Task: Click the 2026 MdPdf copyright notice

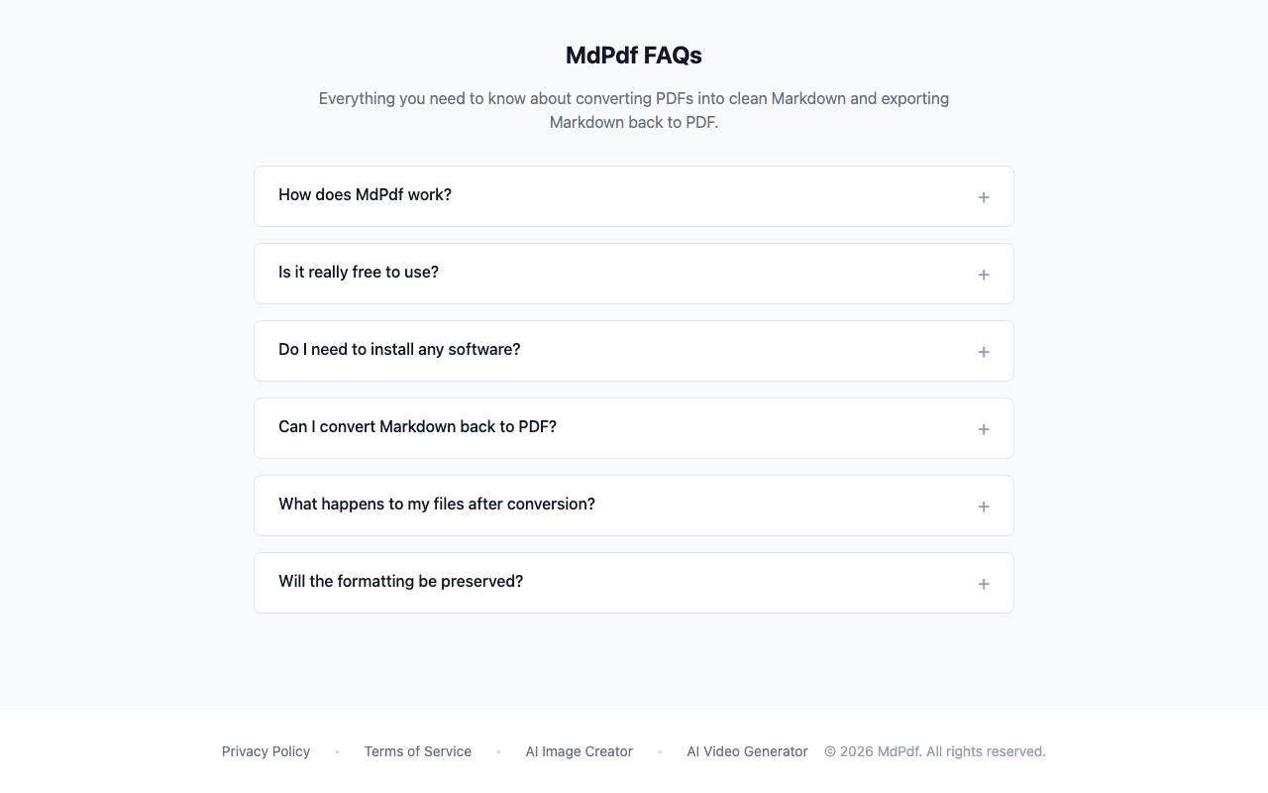Action: 935,751
